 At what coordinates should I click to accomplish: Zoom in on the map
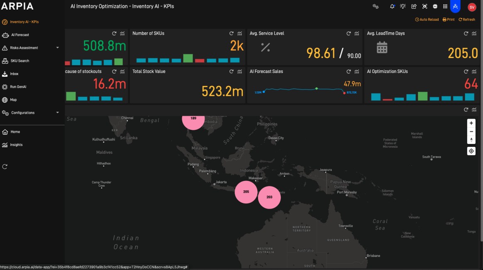click(471, 123)
